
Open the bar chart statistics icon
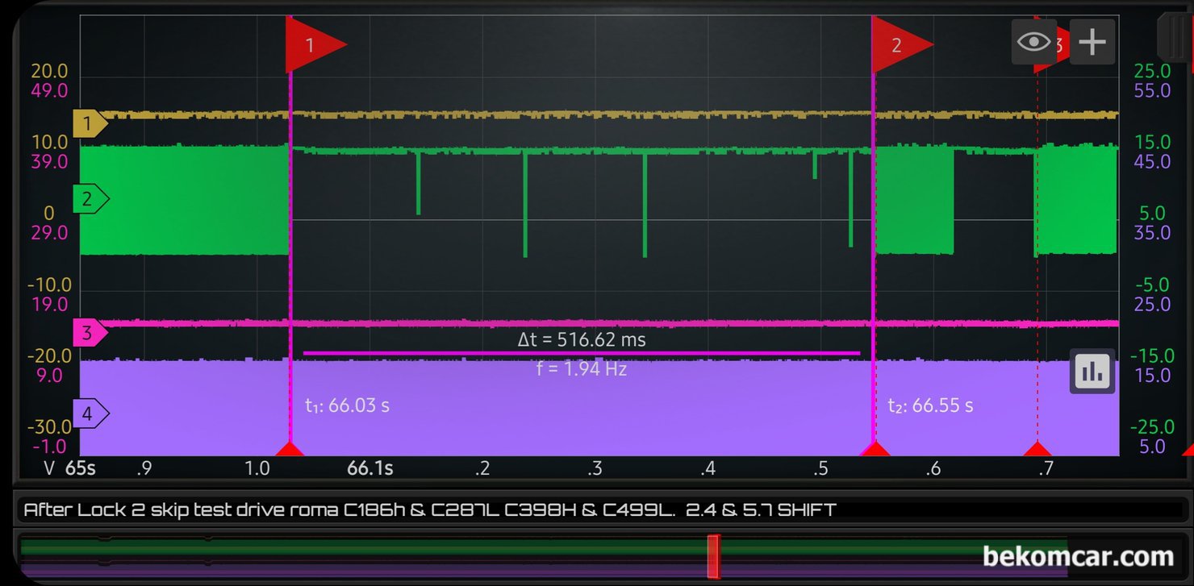click(1092, 371)
